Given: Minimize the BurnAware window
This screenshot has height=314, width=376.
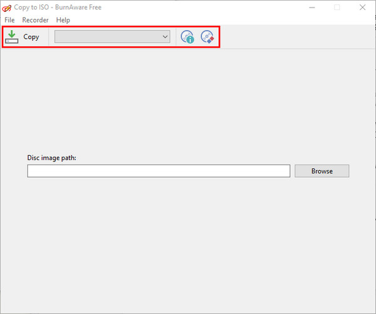Looking at the screenshot, I should coord(311,8).
